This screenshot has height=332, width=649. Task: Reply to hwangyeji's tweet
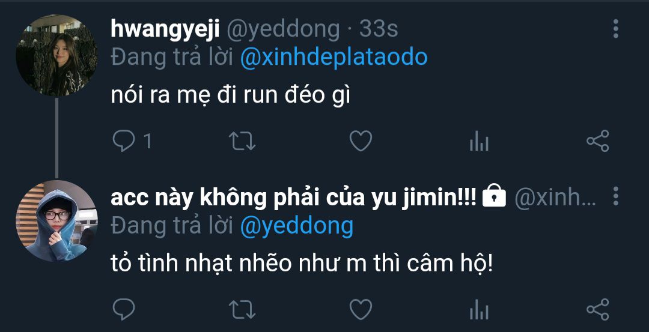point(123,141)
